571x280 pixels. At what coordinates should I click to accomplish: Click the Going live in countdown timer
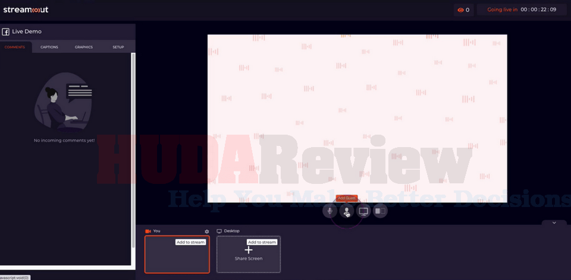click(x=522, y=10)
